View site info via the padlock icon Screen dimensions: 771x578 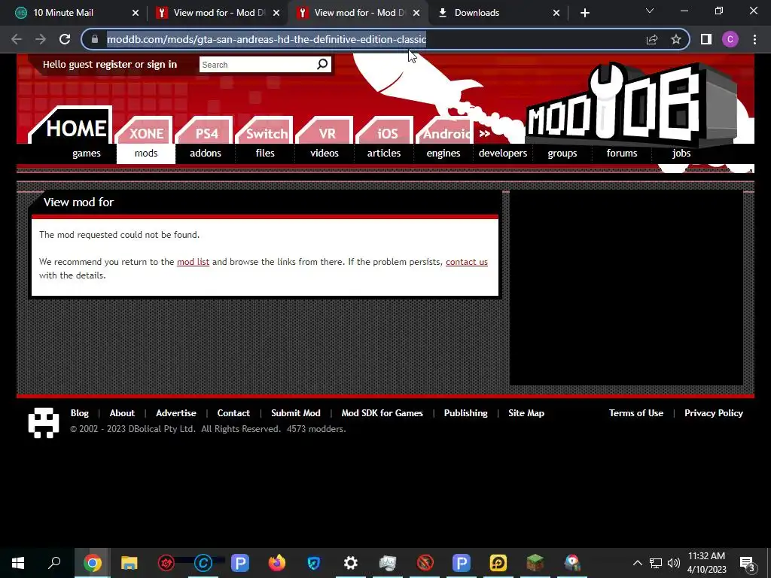[x=95, y=39]
